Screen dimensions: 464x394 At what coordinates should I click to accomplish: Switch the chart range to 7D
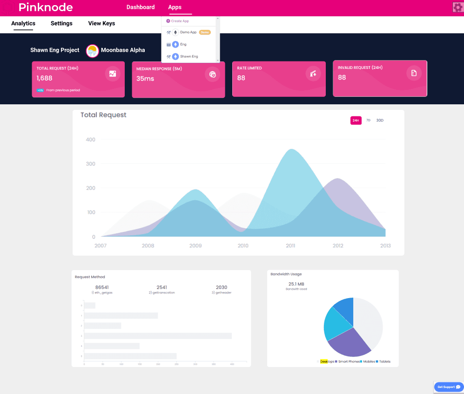368,120
